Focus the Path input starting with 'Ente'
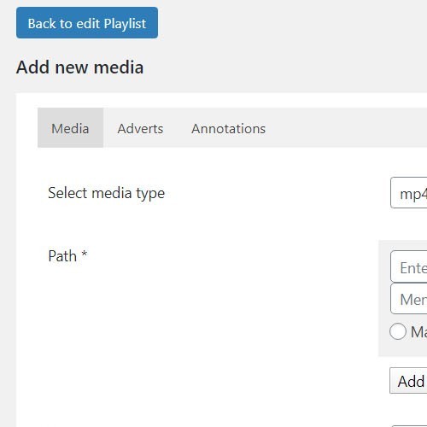Image resolution: width=427 pixels, height=427 pixels. (409, 266)
